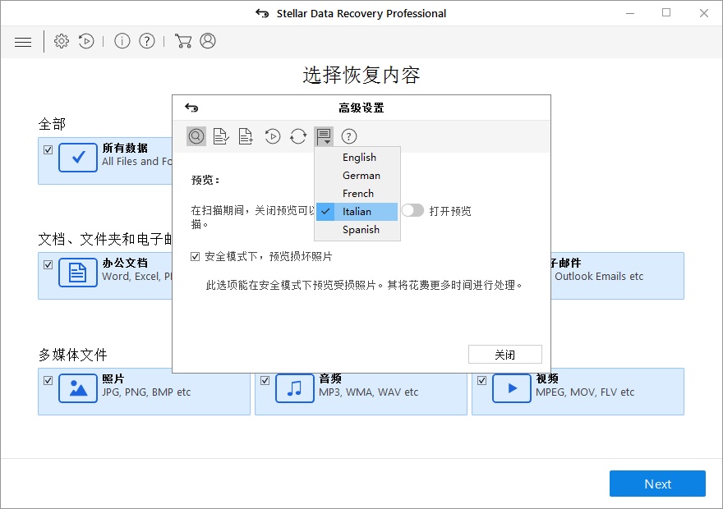Open the hamburger menu in main toolbar
This screenshot has width=723, height=509.
23,42
